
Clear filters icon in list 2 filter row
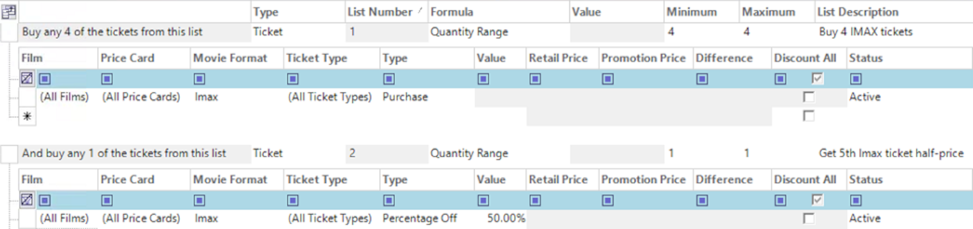coord(27,200)
